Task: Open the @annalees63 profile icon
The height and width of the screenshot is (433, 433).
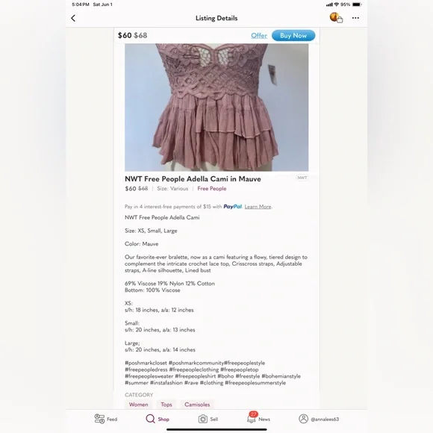Action: (303, 419)
